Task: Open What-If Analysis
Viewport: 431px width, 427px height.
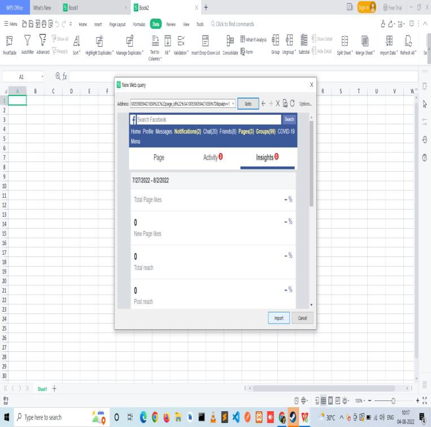Action: click(x=253, y=40)
